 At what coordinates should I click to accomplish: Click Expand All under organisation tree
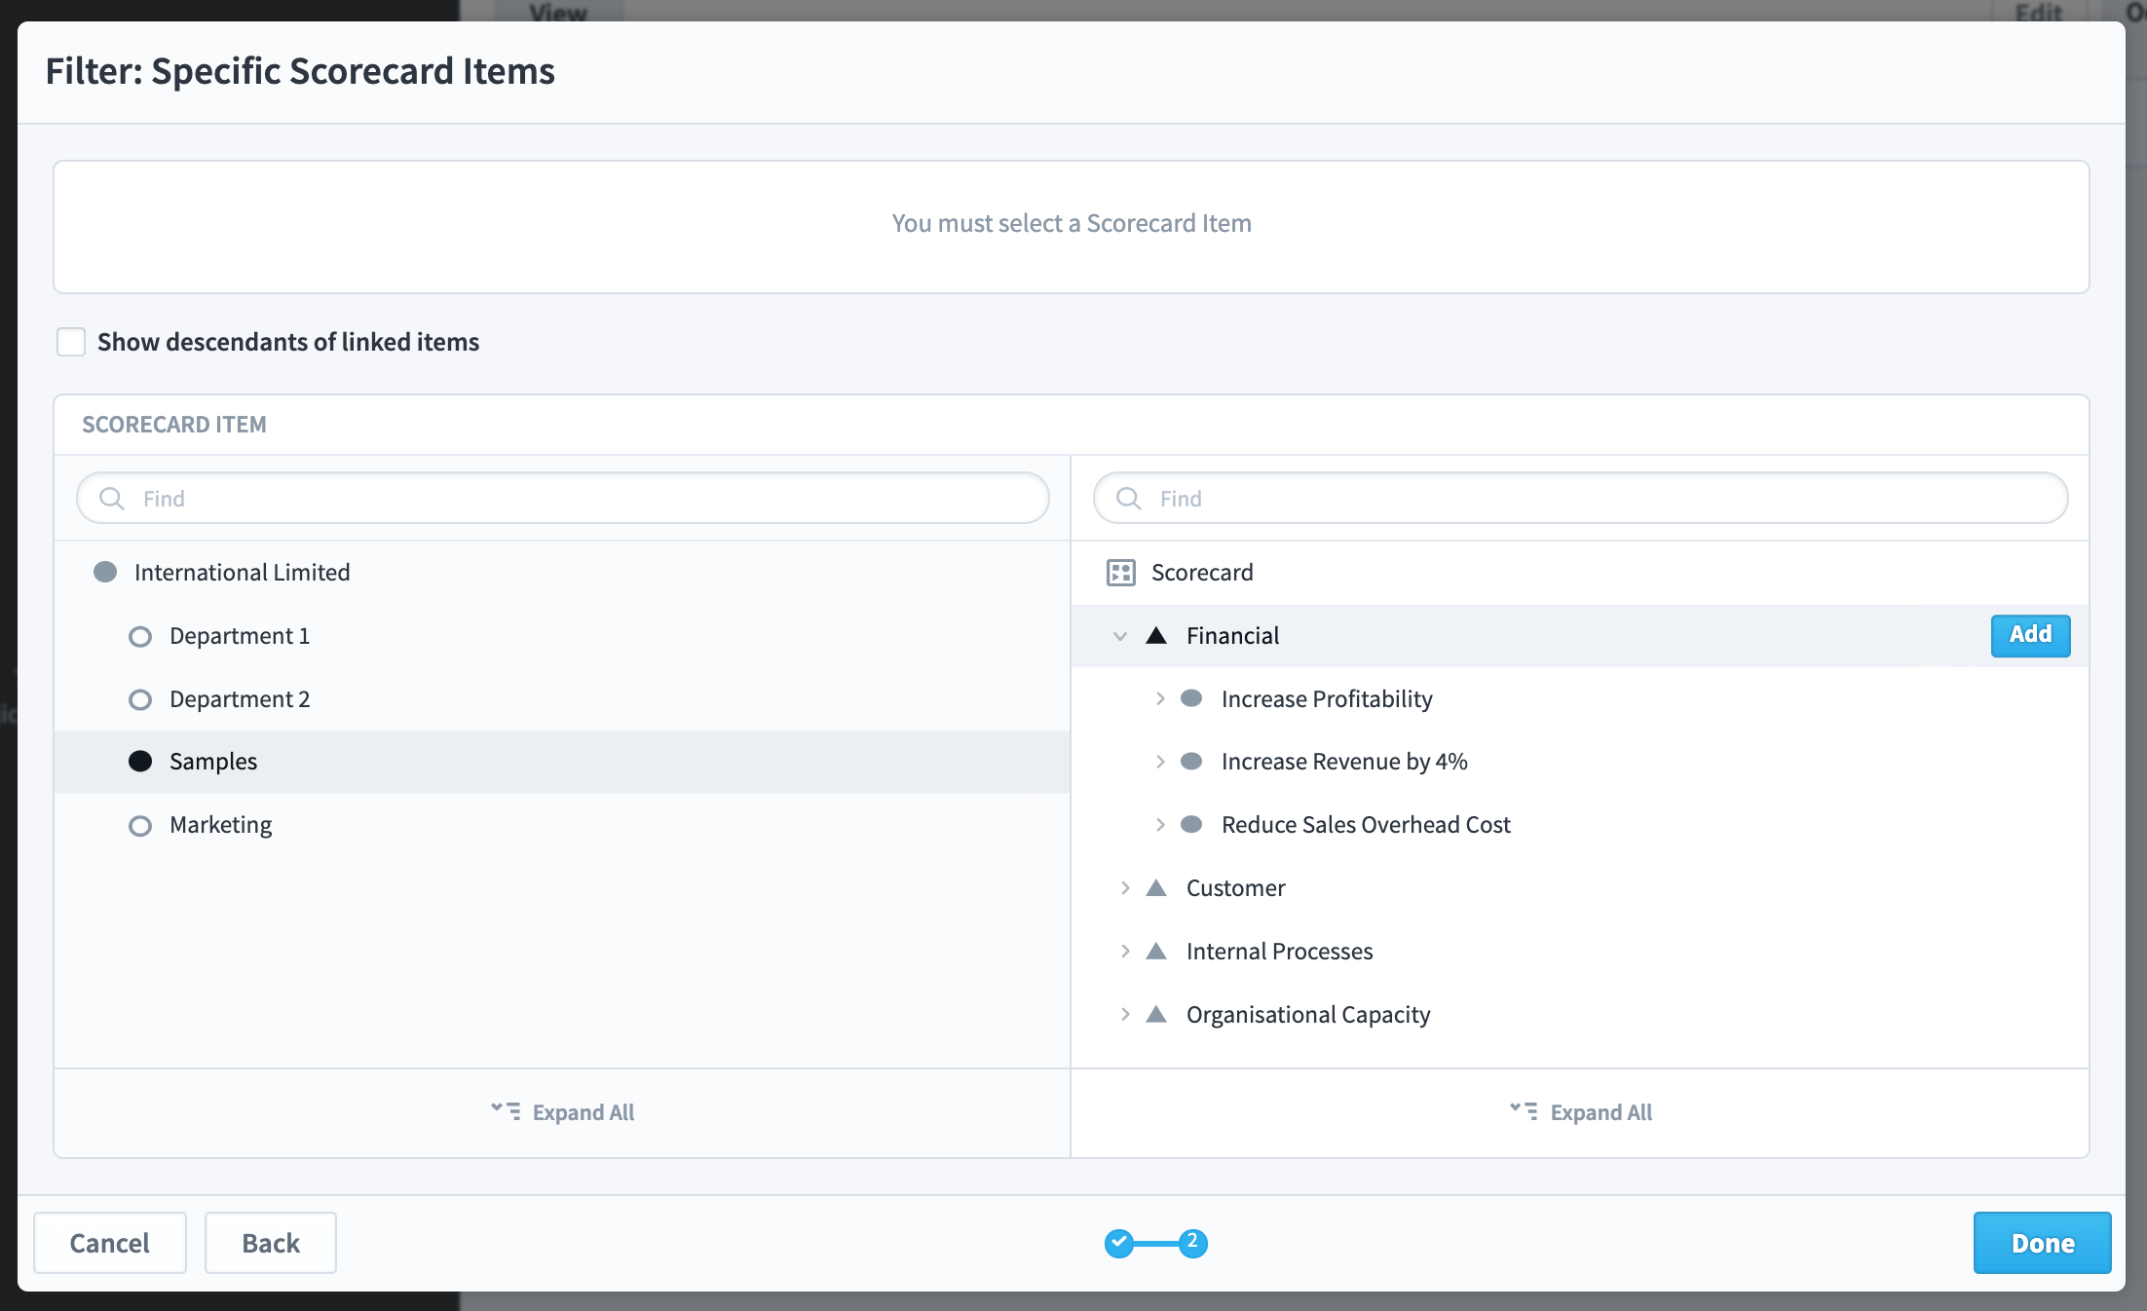562,1112
